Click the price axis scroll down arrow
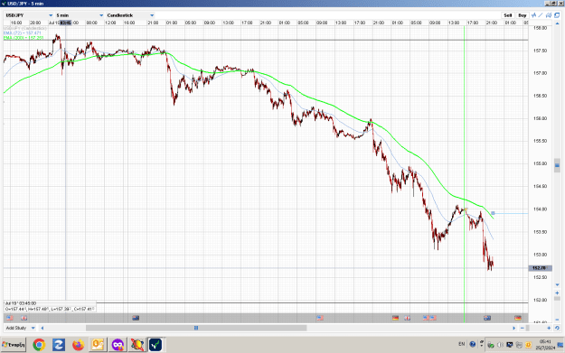 [x=557, y=285]
